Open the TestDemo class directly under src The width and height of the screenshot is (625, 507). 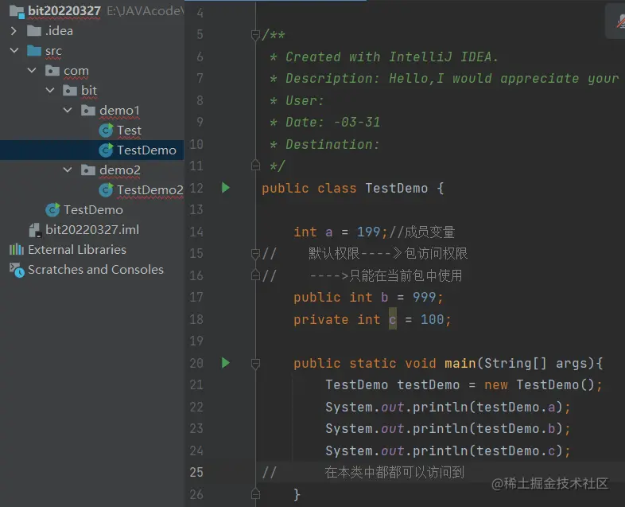pyautogui.click(x=93, y=210)
